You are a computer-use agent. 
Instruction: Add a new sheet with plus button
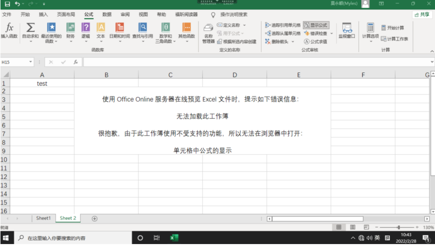(x=95, y=218)
